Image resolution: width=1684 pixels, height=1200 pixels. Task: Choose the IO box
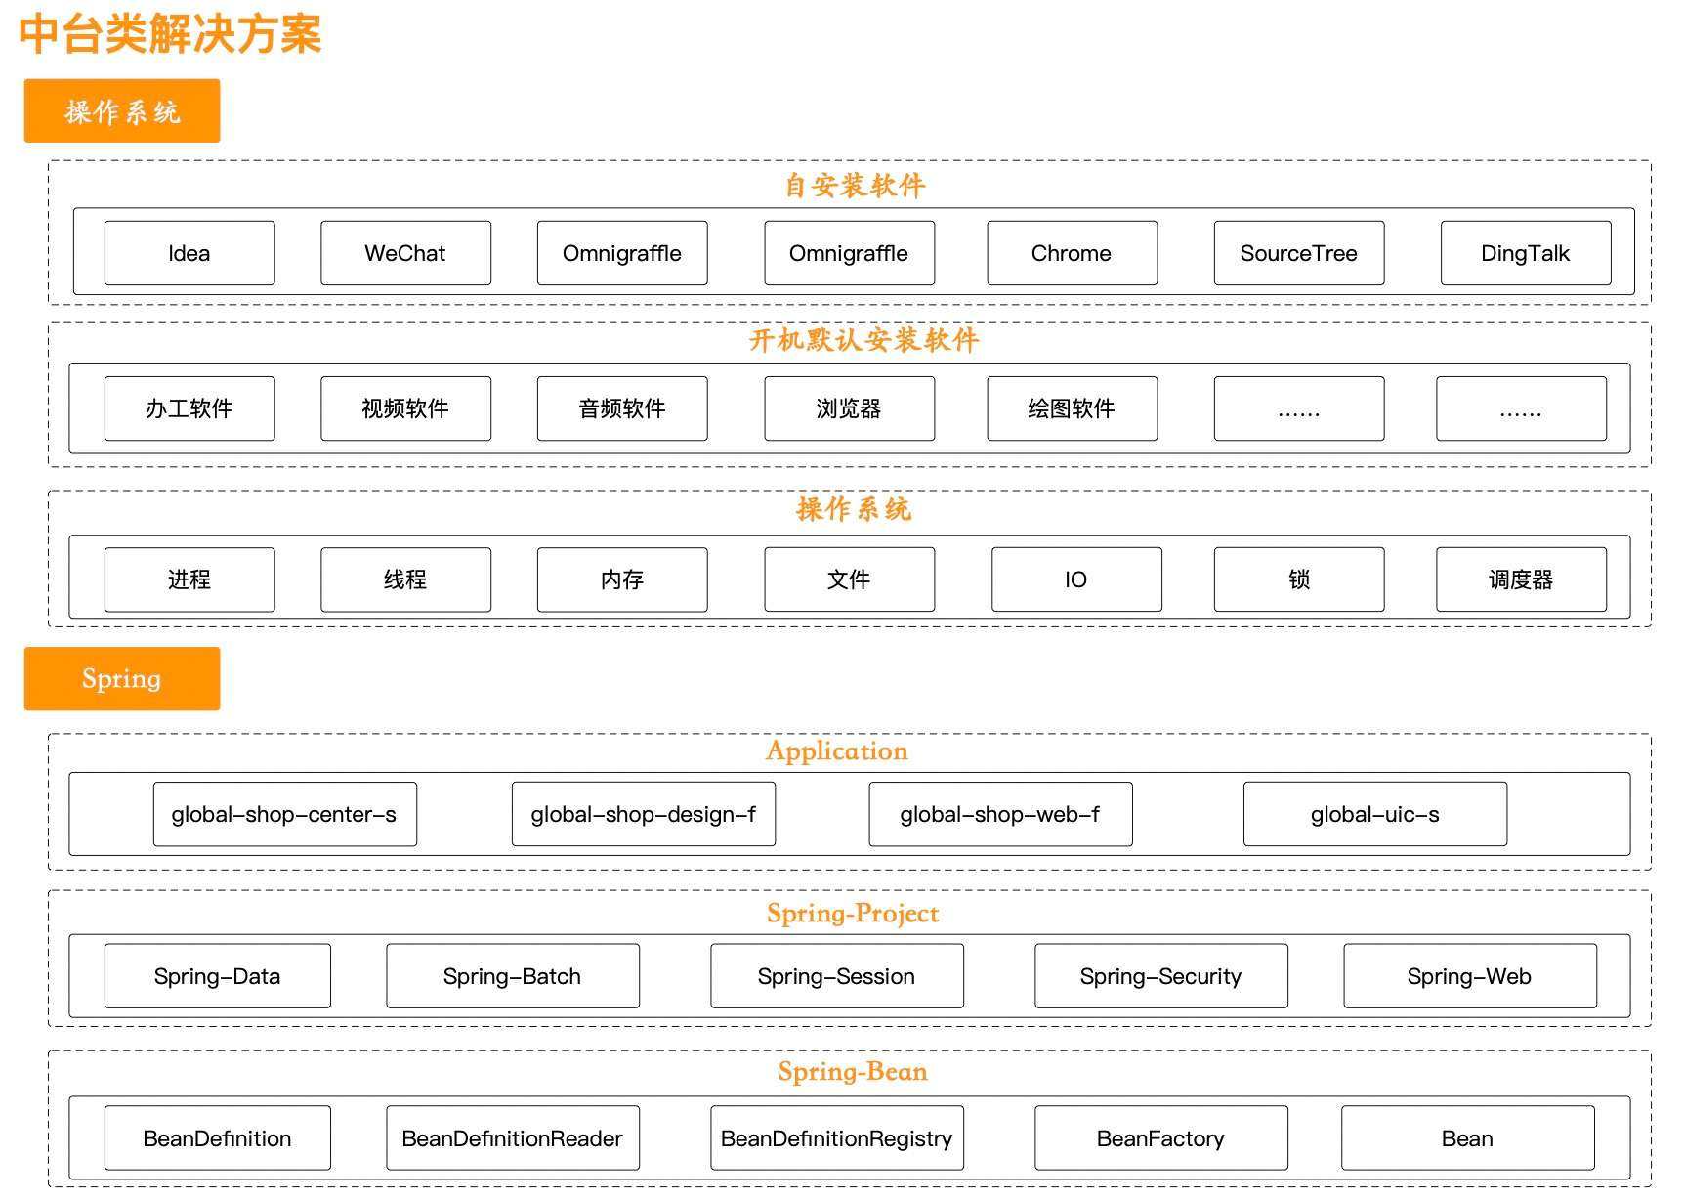[1076, 579]
